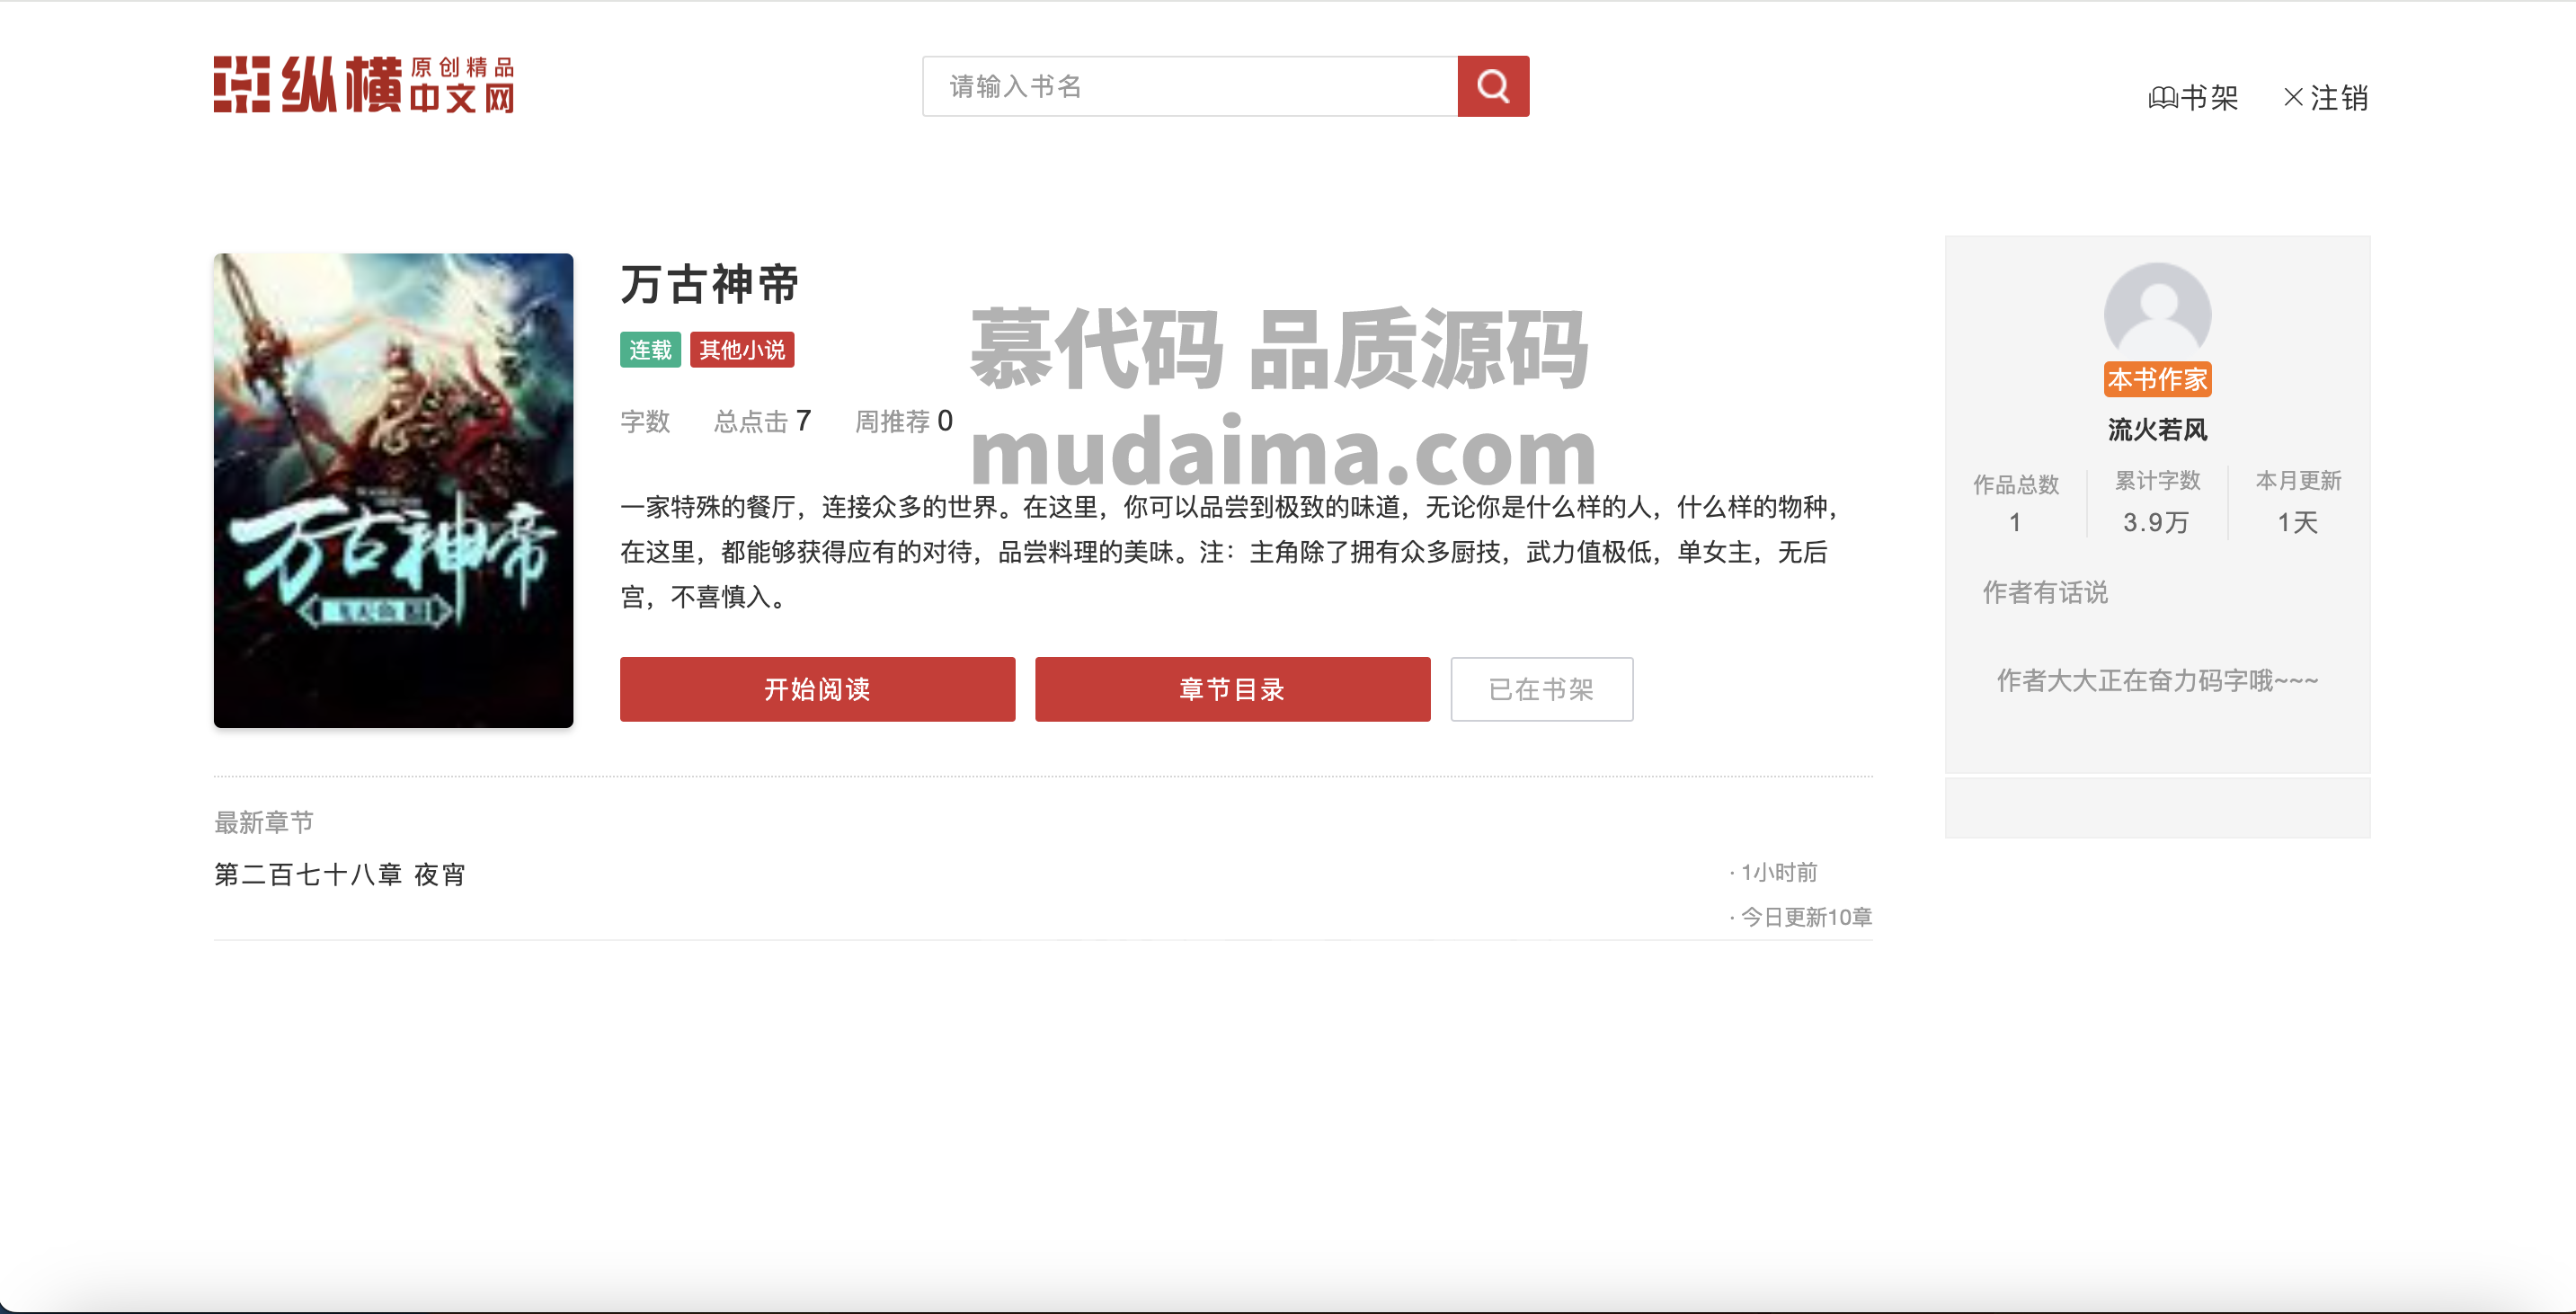Click the red search magnifier button

tap(1492, 86)
